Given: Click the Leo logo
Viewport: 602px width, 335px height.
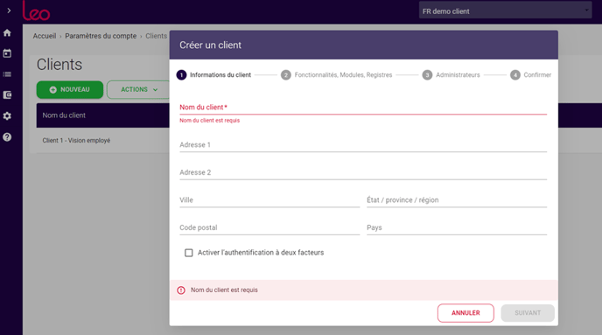Looking at the screenshot, I should point(36,10).
